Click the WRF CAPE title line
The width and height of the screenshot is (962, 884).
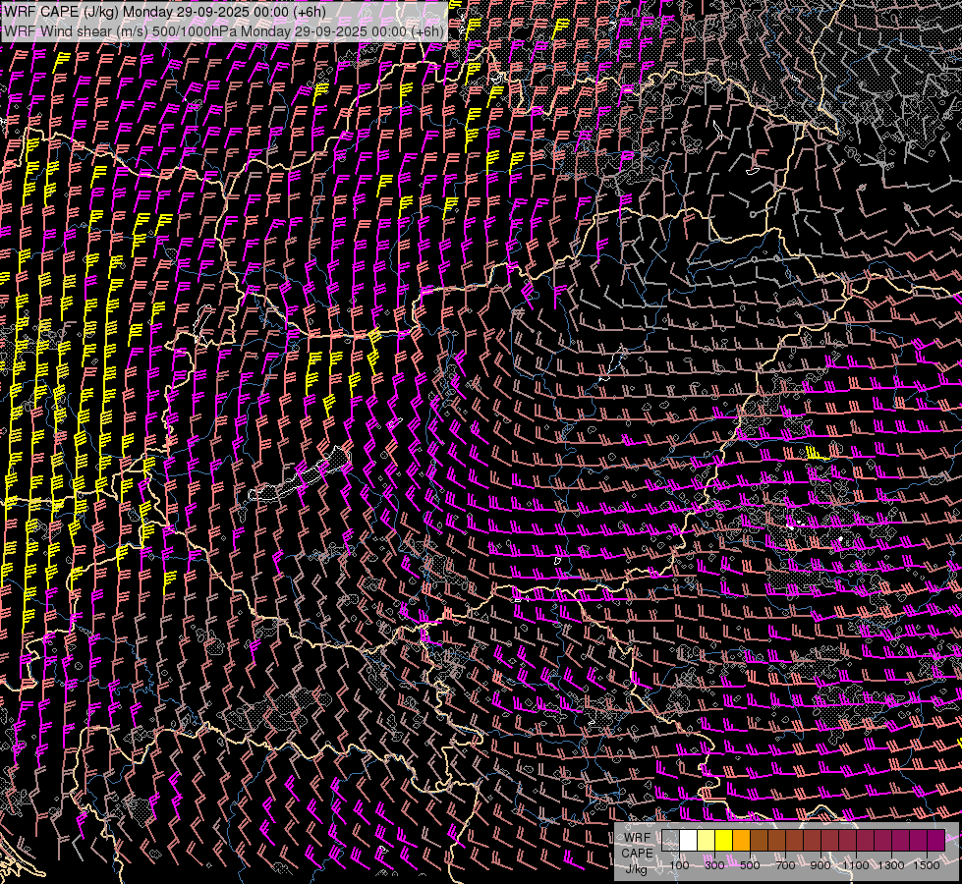point(164,11)
